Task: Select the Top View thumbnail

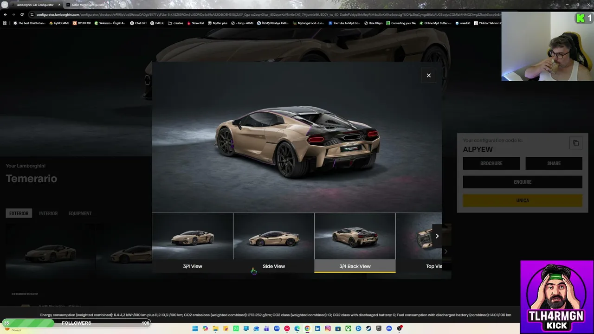Action: click(419, 243)
